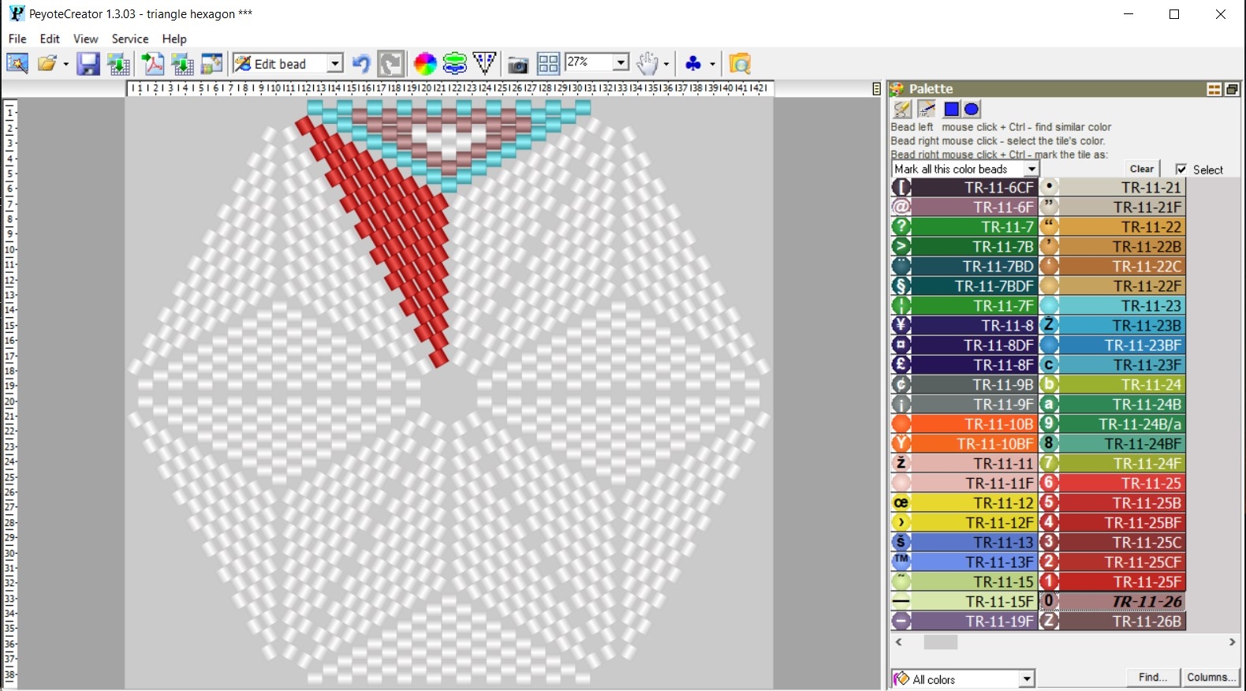Click the four-squares grid view icon
This screenshot has width=1246, height=691.
tap(548, 64)
